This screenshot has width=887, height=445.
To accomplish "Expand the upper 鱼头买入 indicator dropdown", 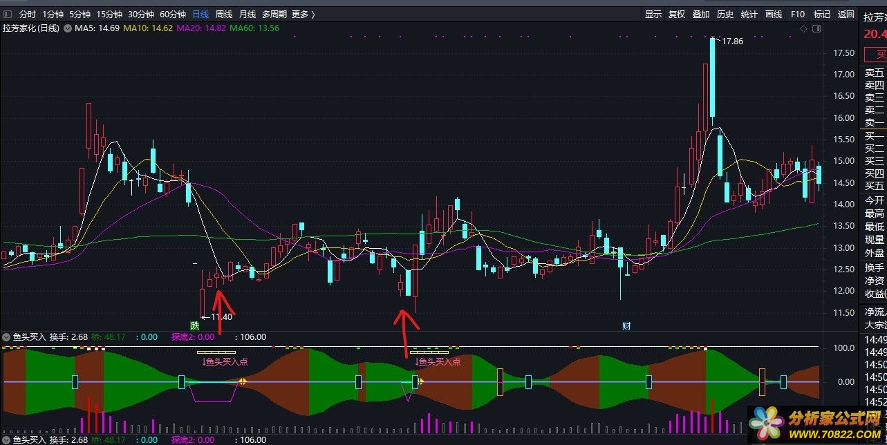I will tap(6, 337).
